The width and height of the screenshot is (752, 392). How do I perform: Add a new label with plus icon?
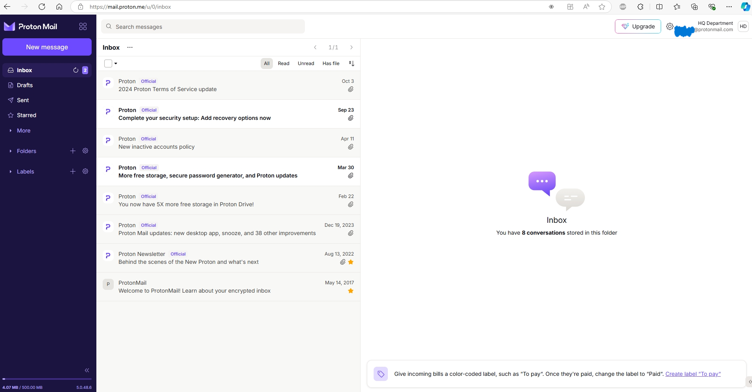[73, 172]
